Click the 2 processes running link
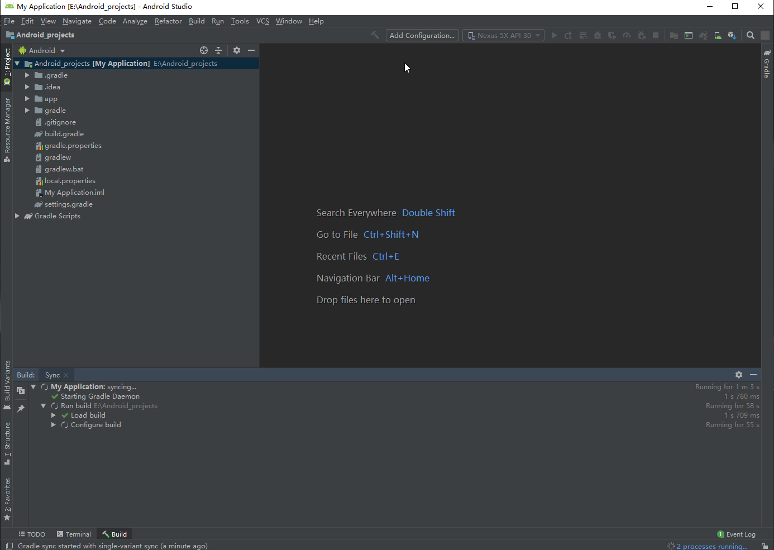The height and width of the screenshot is (550, 774). pos(712,546)
